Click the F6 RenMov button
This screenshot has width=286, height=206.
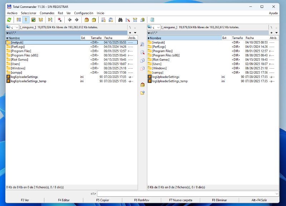142,200
